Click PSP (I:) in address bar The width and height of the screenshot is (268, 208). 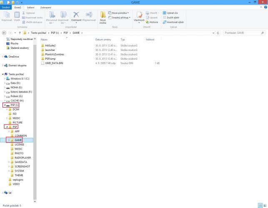click(55, 33)
